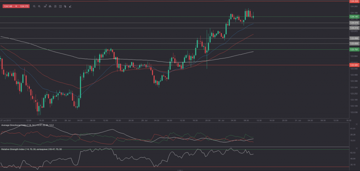This screenshot has width=360, height=171.
Task: Click the zoom in magnifier icon
Action: [39, 6]
